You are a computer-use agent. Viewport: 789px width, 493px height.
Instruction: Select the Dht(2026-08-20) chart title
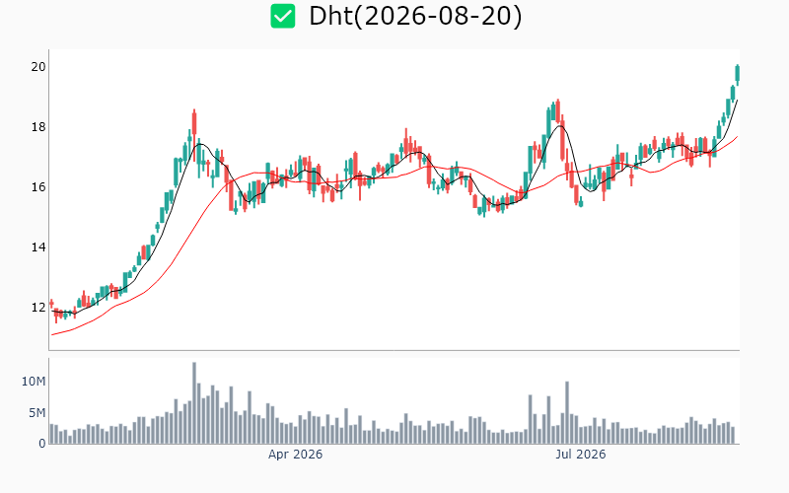pyautogui.click(x=415, y=16)
